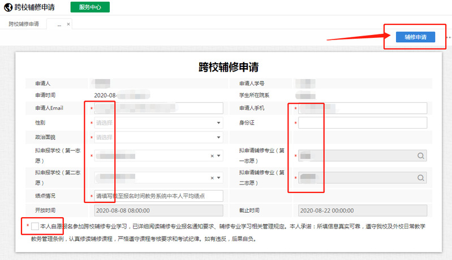Viewport: 452px width, 260px height.
Task: Expand second-choice school dropdown arrow
Action: (219, 178)
